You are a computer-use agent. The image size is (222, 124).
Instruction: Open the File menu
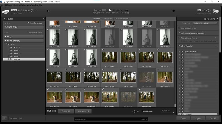[x=2, y=5]
